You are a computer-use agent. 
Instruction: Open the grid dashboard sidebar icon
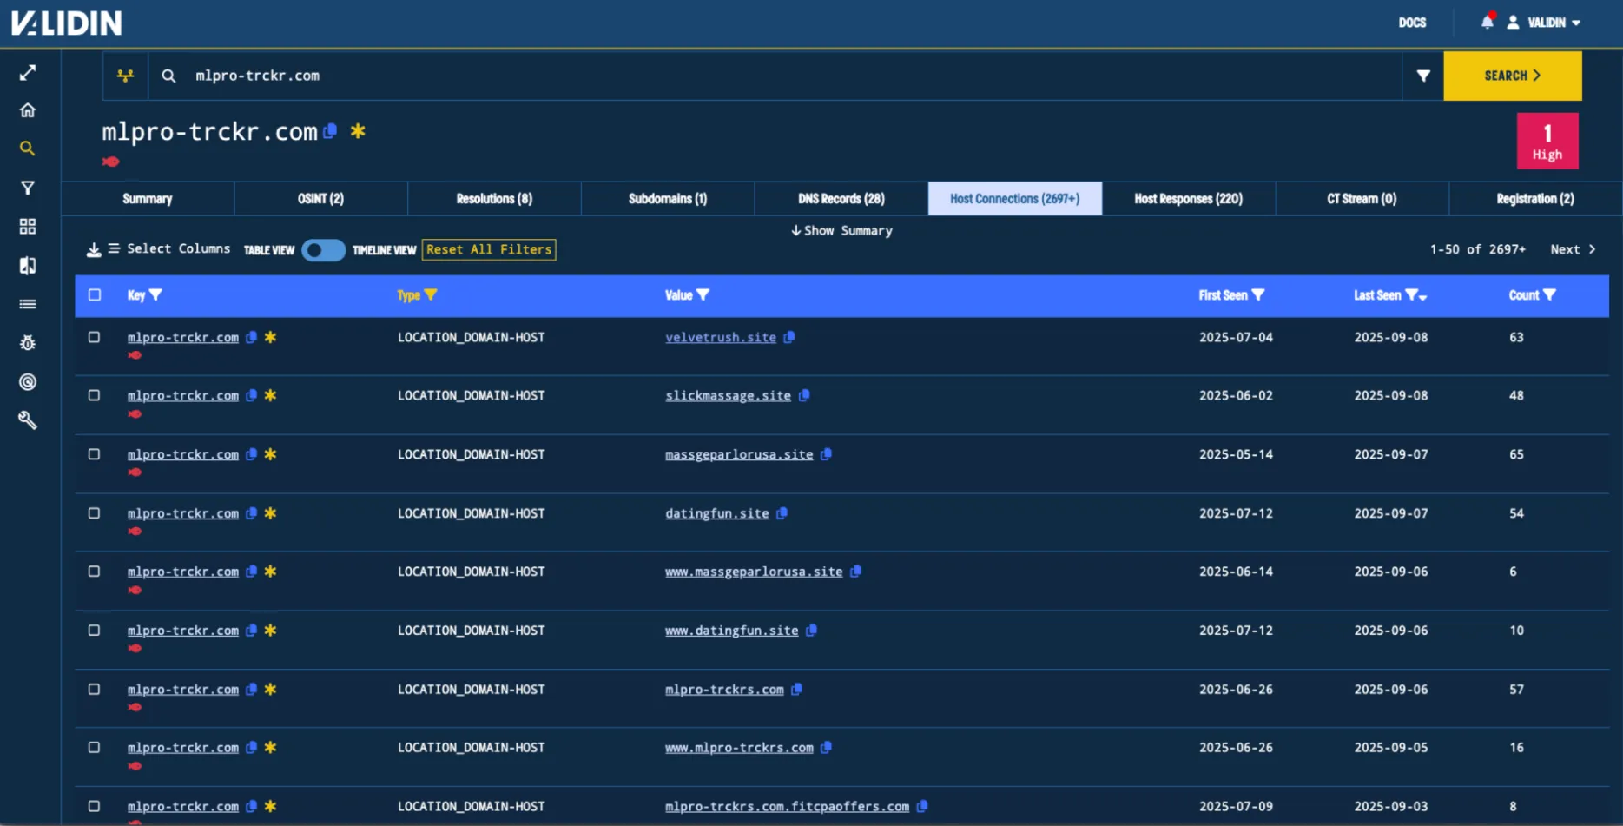point(28,227)
